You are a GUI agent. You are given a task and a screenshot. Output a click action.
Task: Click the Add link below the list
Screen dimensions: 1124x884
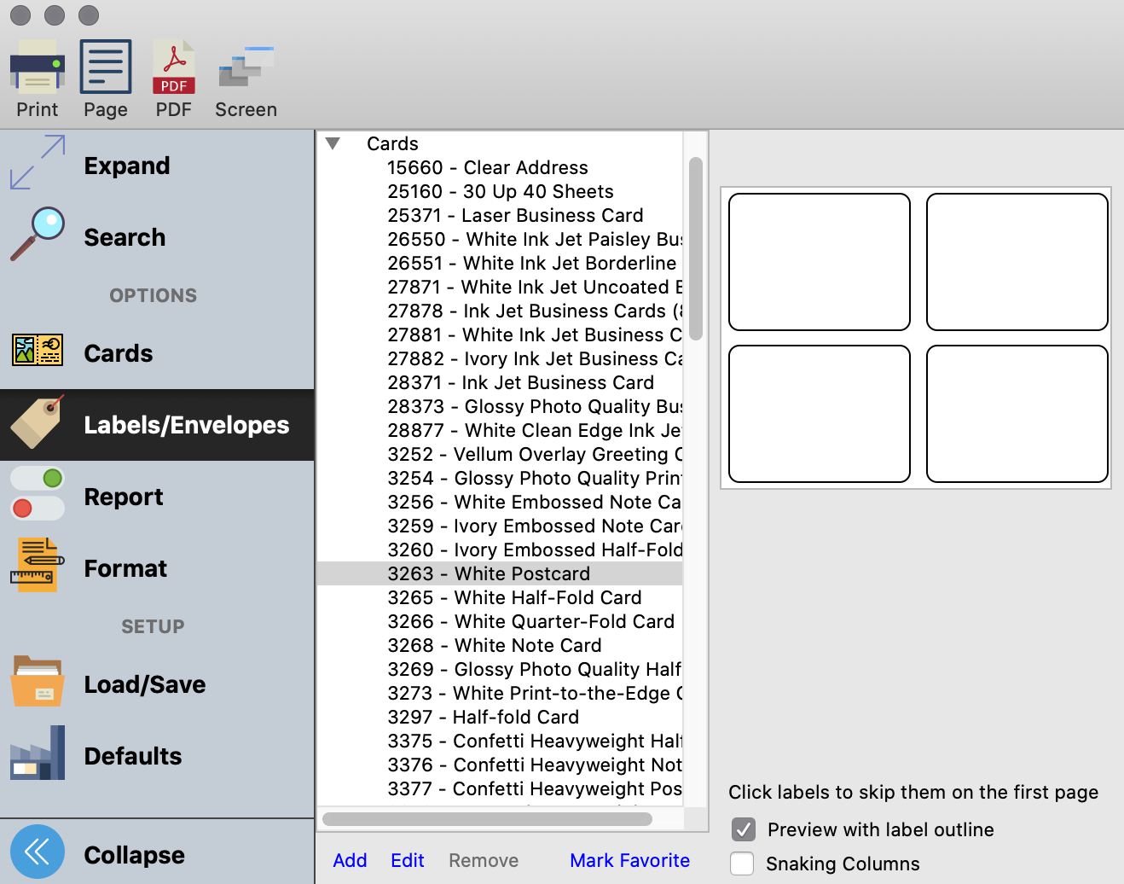point(350,860)
